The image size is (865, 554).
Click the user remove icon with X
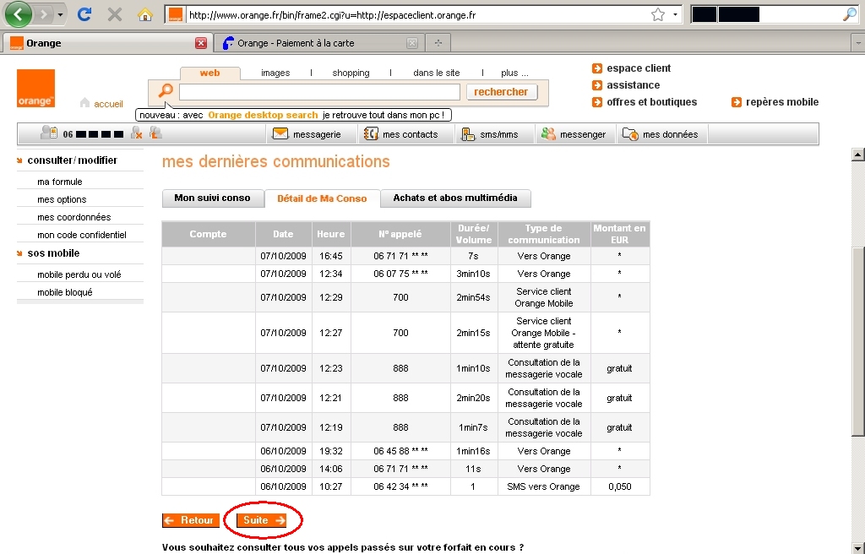[137, 133]
